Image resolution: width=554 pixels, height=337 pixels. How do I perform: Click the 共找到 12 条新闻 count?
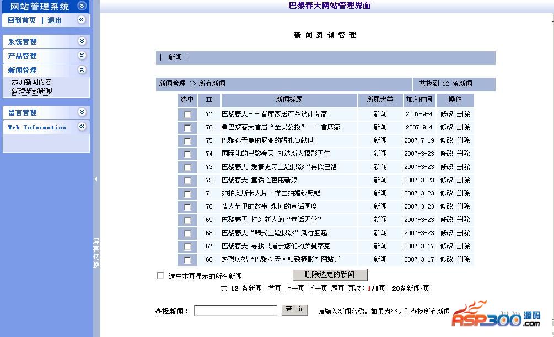click(x=445, y=84)
